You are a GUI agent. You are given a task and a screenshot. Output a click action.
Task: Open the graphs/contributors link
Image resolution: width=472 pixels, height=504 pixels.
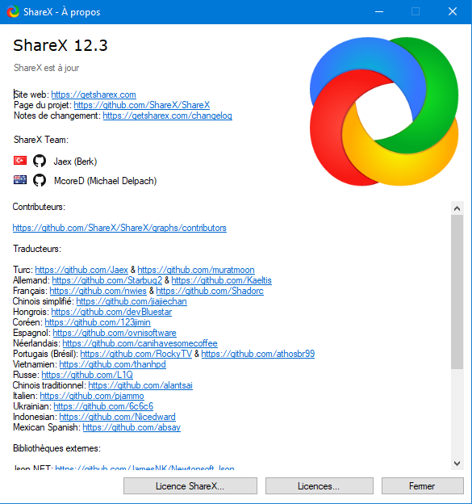(119, 228)
